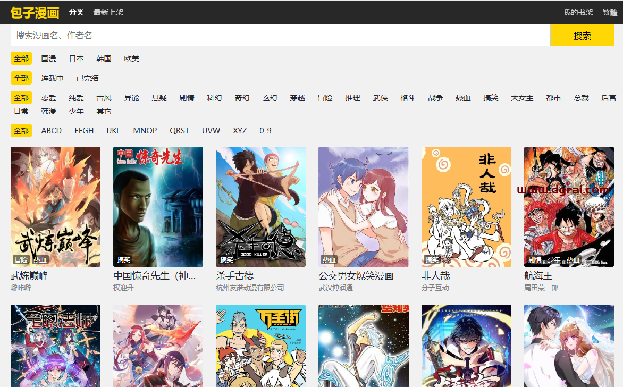Choose the 科幻 genre filter
The image size is (623, 387).
214,98
